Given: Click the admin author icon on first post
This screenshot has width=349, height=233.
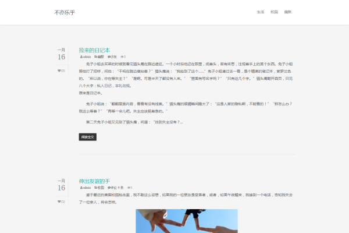Looking at the screenshot, I should 81,57.
